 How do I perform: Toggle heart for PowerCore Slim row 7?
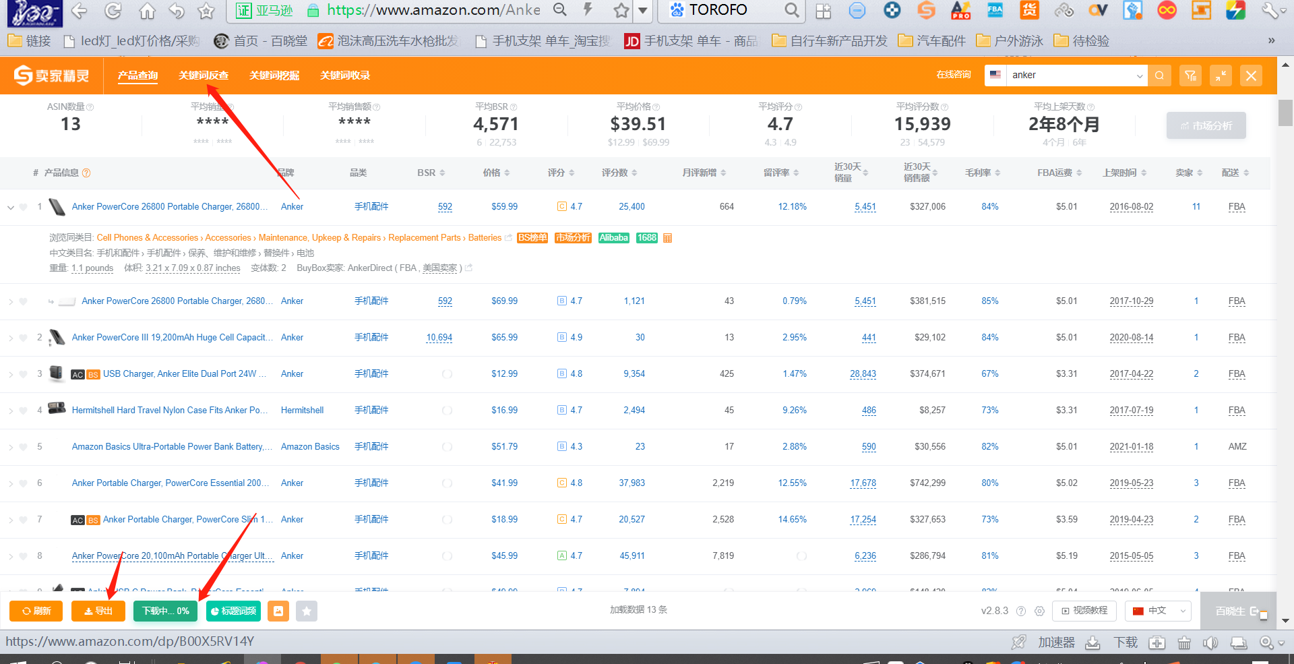24,520
